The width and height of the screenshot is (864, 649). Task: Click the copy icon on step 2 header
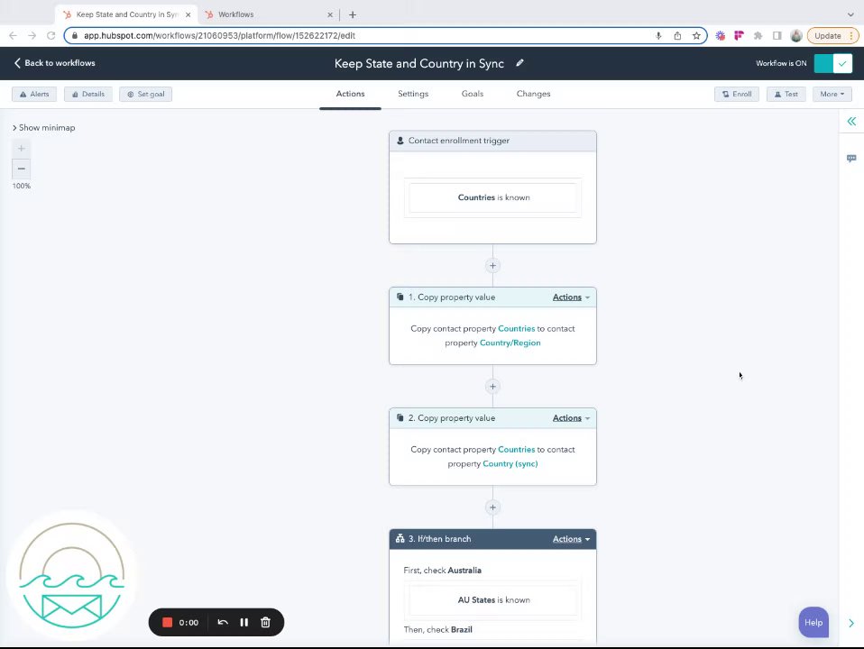pyautogui.click(x=400, y=417)
